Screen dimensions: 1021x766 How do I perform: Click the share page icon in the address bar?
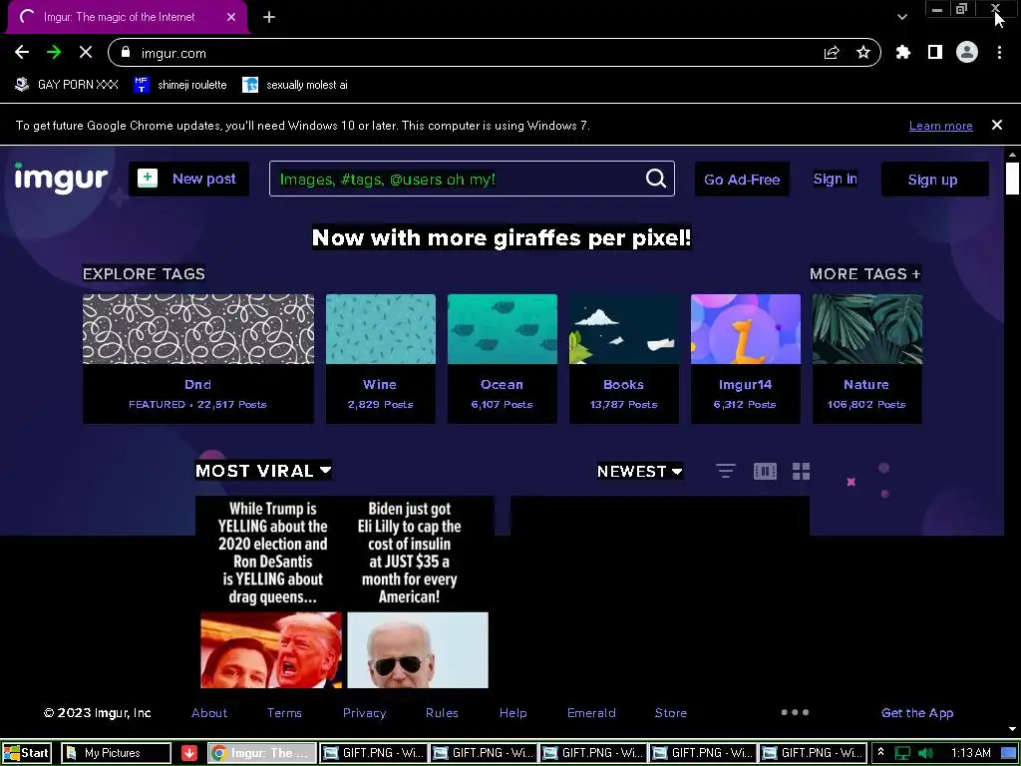[832, 52]
